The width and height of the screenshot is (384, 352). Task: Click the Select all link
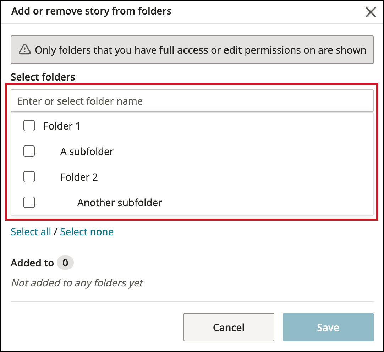(x=31, y=231)
